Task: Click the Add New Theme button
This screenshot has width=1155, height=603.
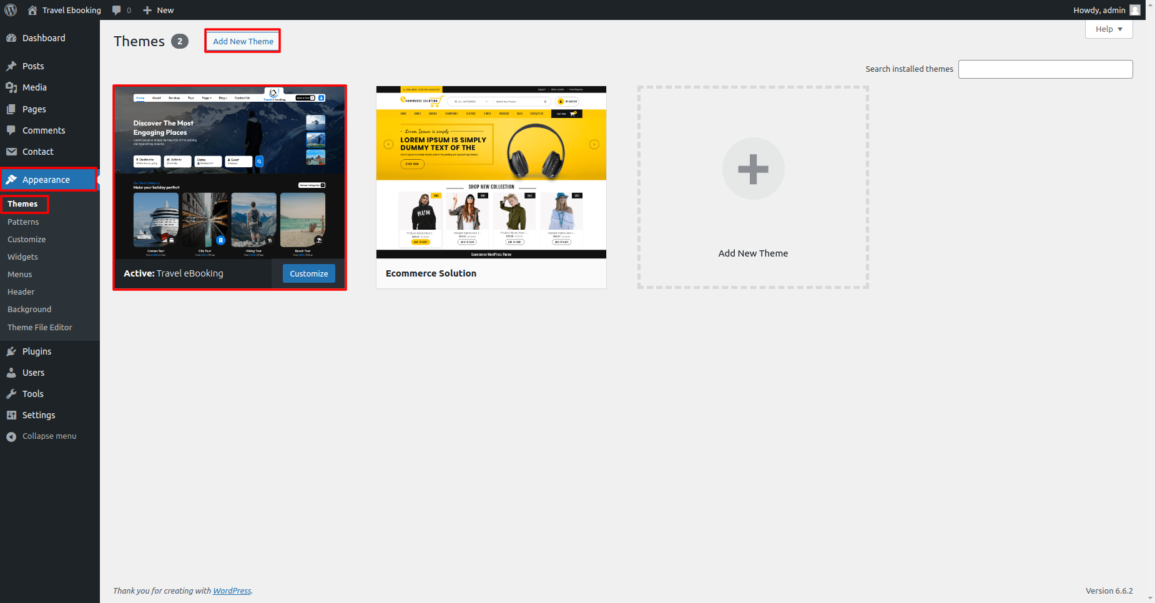Action: pyautogui.click(x=243, y=41)
